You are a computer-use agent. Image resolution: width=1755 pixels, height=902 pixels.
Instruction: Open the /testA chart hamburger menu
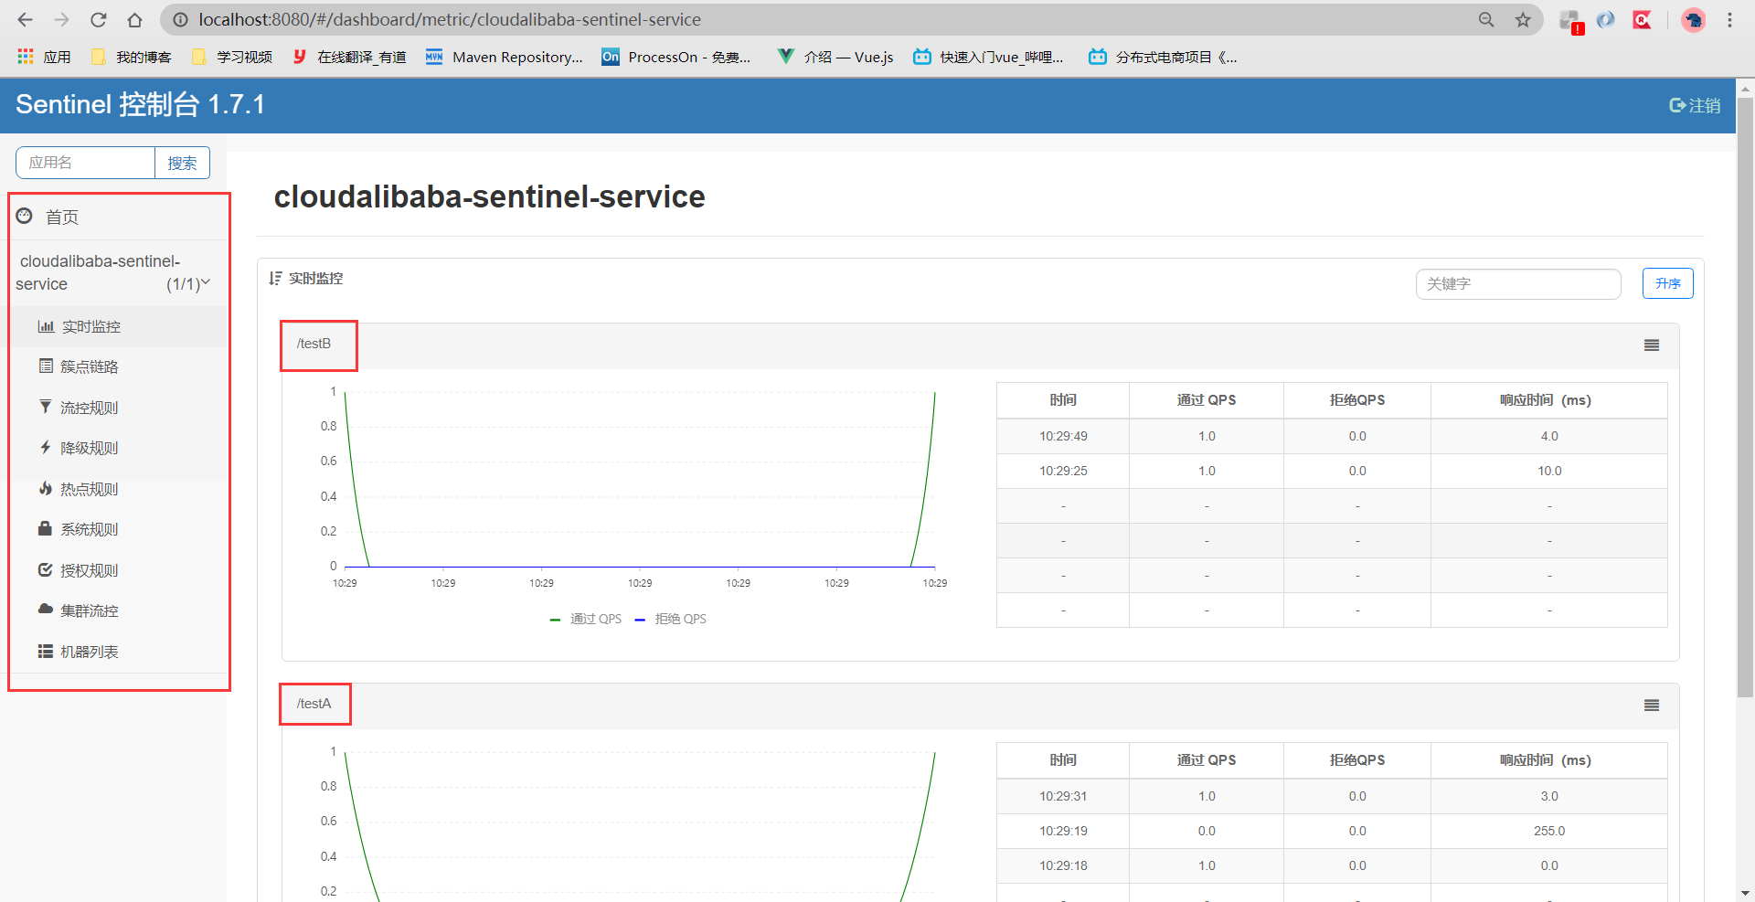(x=1652, y=706)
